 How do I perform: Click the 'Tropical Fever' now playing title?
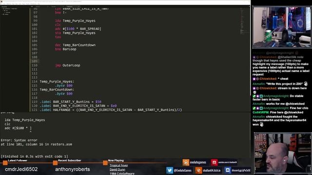(x=118, y=165)
